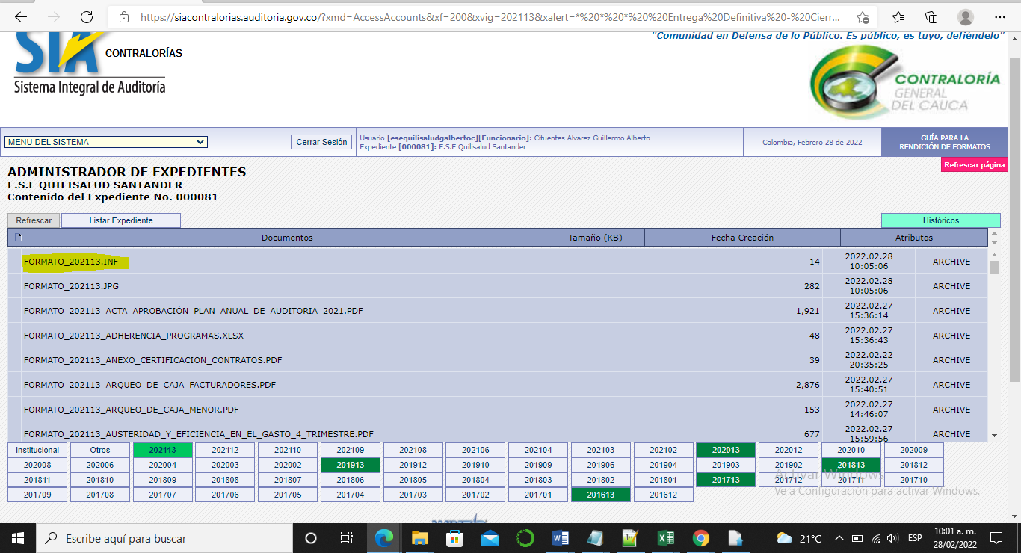Select the 202112 period tab
The image size is (1021, 553).
pyautogui.click(x=225, y=450)
